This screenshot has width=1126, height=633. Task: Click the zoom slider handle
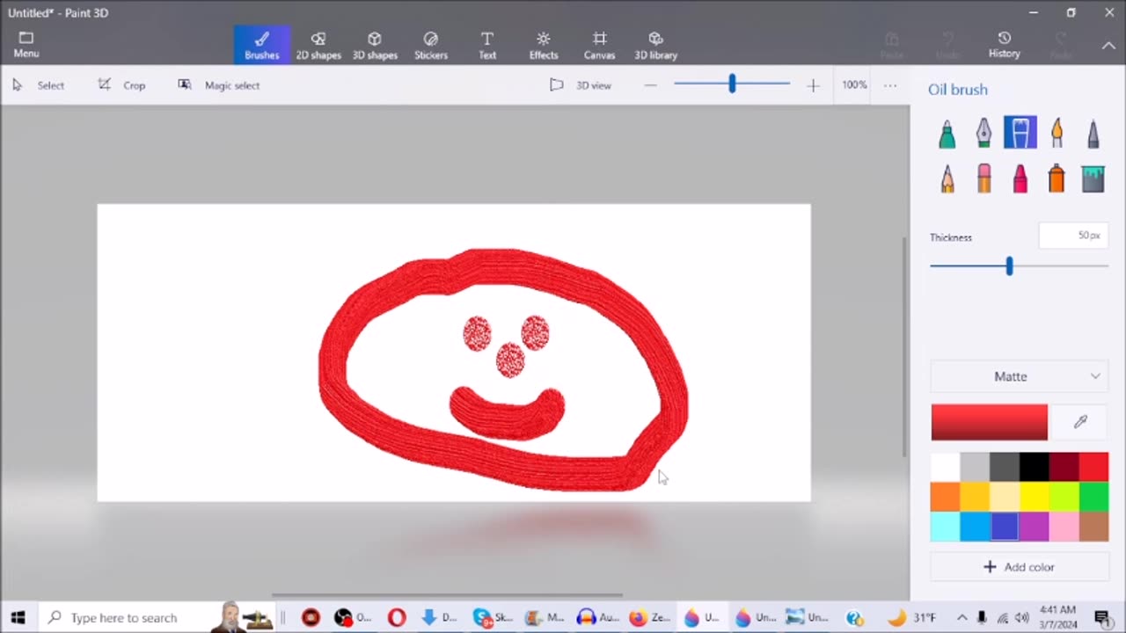tap(731, 84)
